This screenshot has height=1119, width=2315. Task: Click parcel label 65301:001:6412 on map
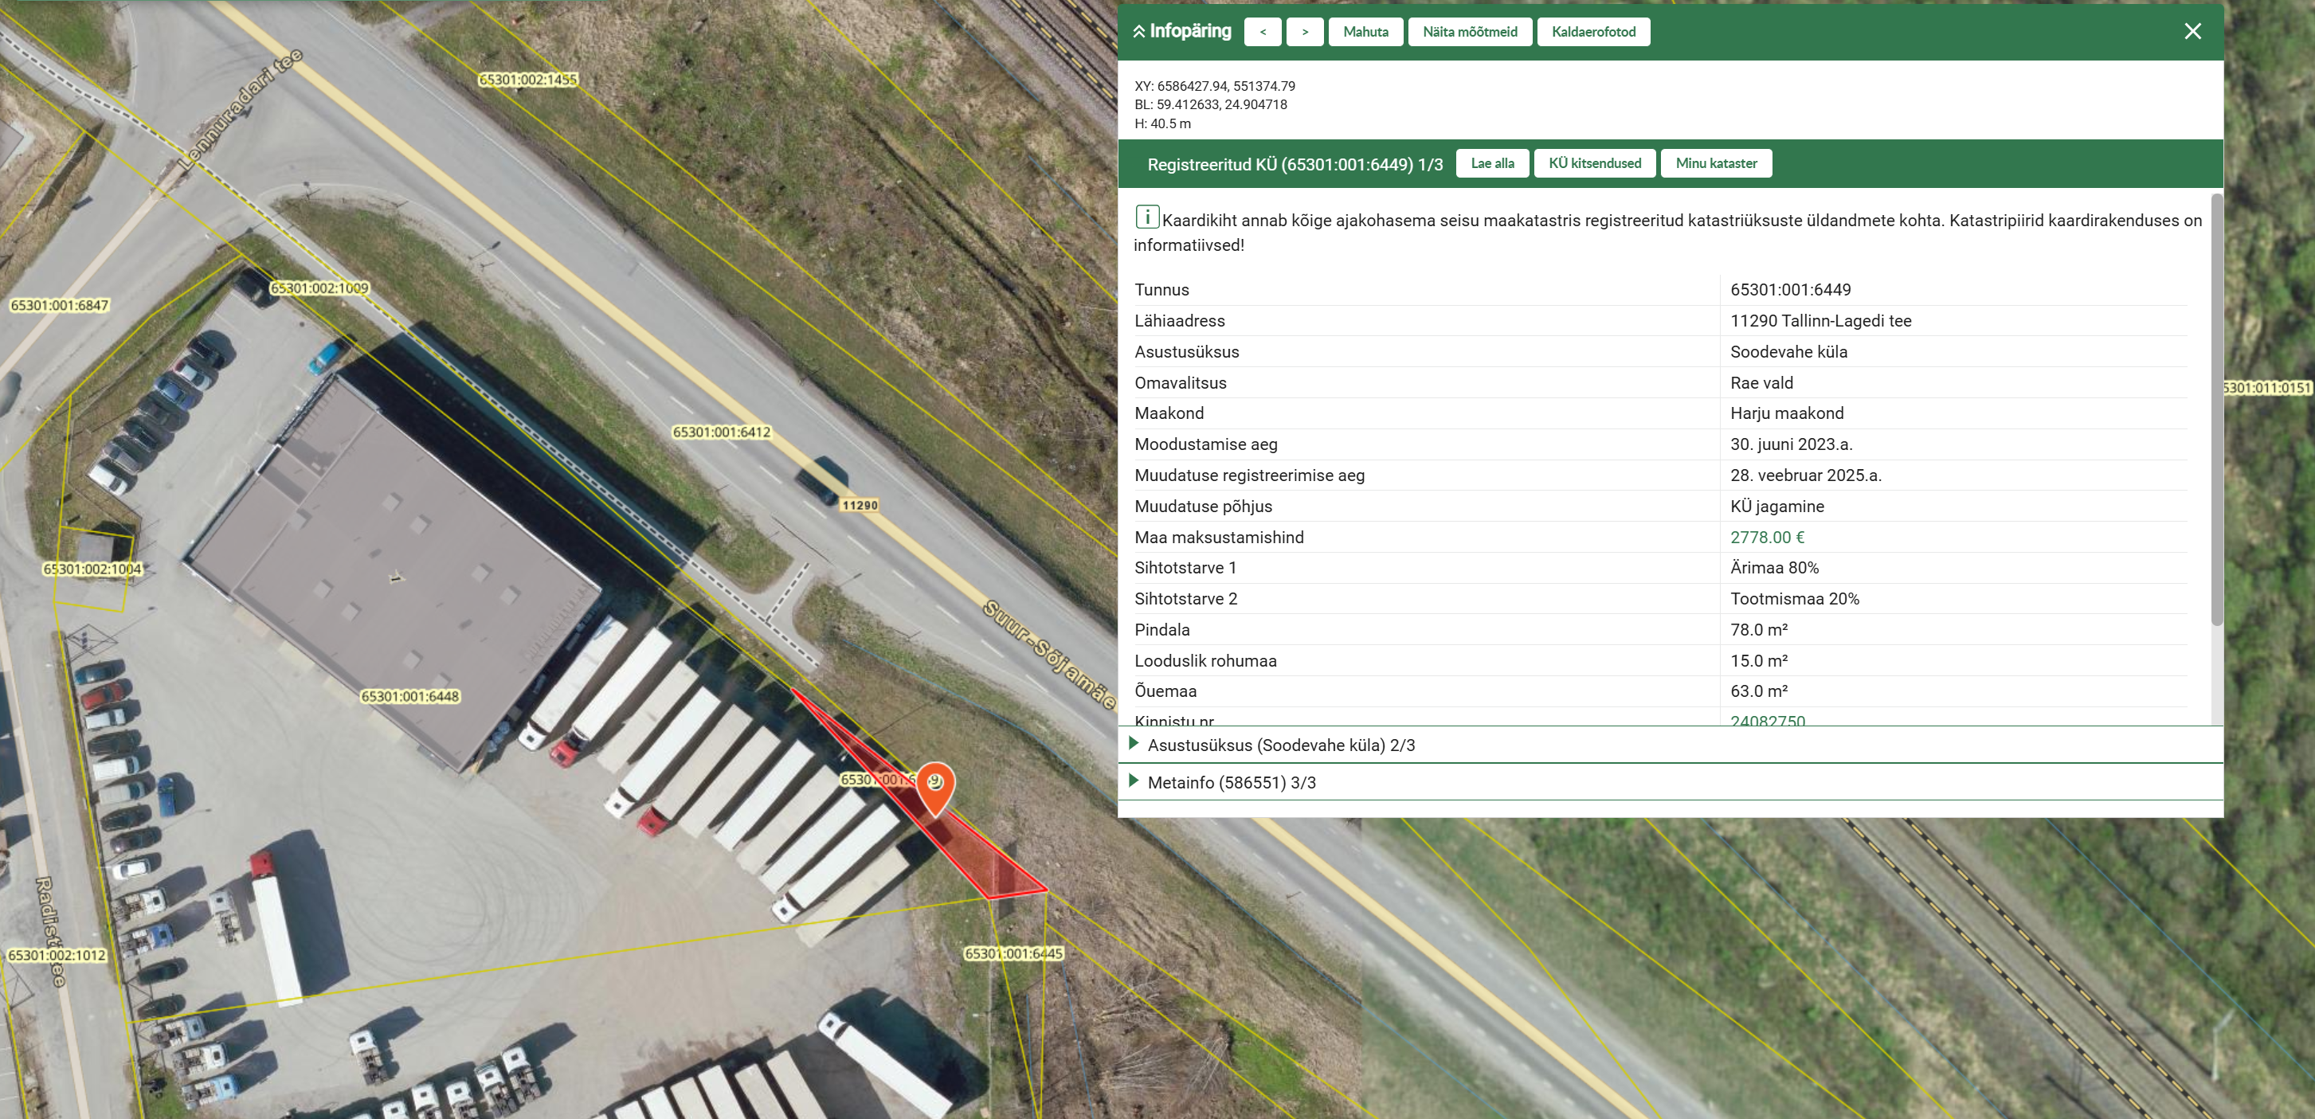click(x=722, y=432)
